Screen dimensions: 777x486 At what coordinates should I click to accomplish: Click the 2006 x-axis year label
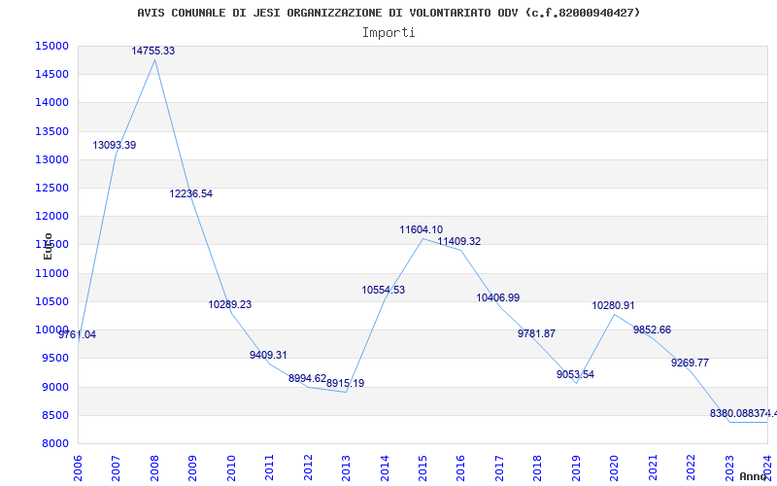(x=78, y=469)
